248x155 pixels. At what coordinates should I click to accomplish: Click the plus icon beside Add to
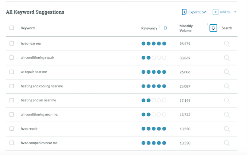216,12
